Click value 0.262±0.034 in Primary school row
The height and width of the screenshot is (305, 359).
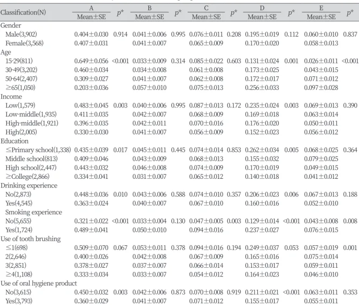coord(262,150)
